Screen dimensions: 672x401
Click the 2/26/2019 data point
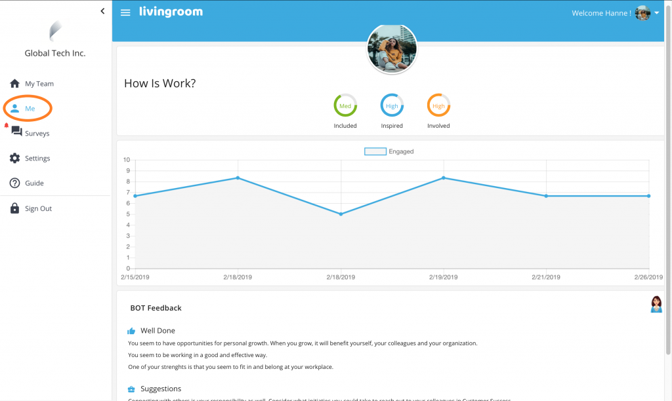point(649,196)
